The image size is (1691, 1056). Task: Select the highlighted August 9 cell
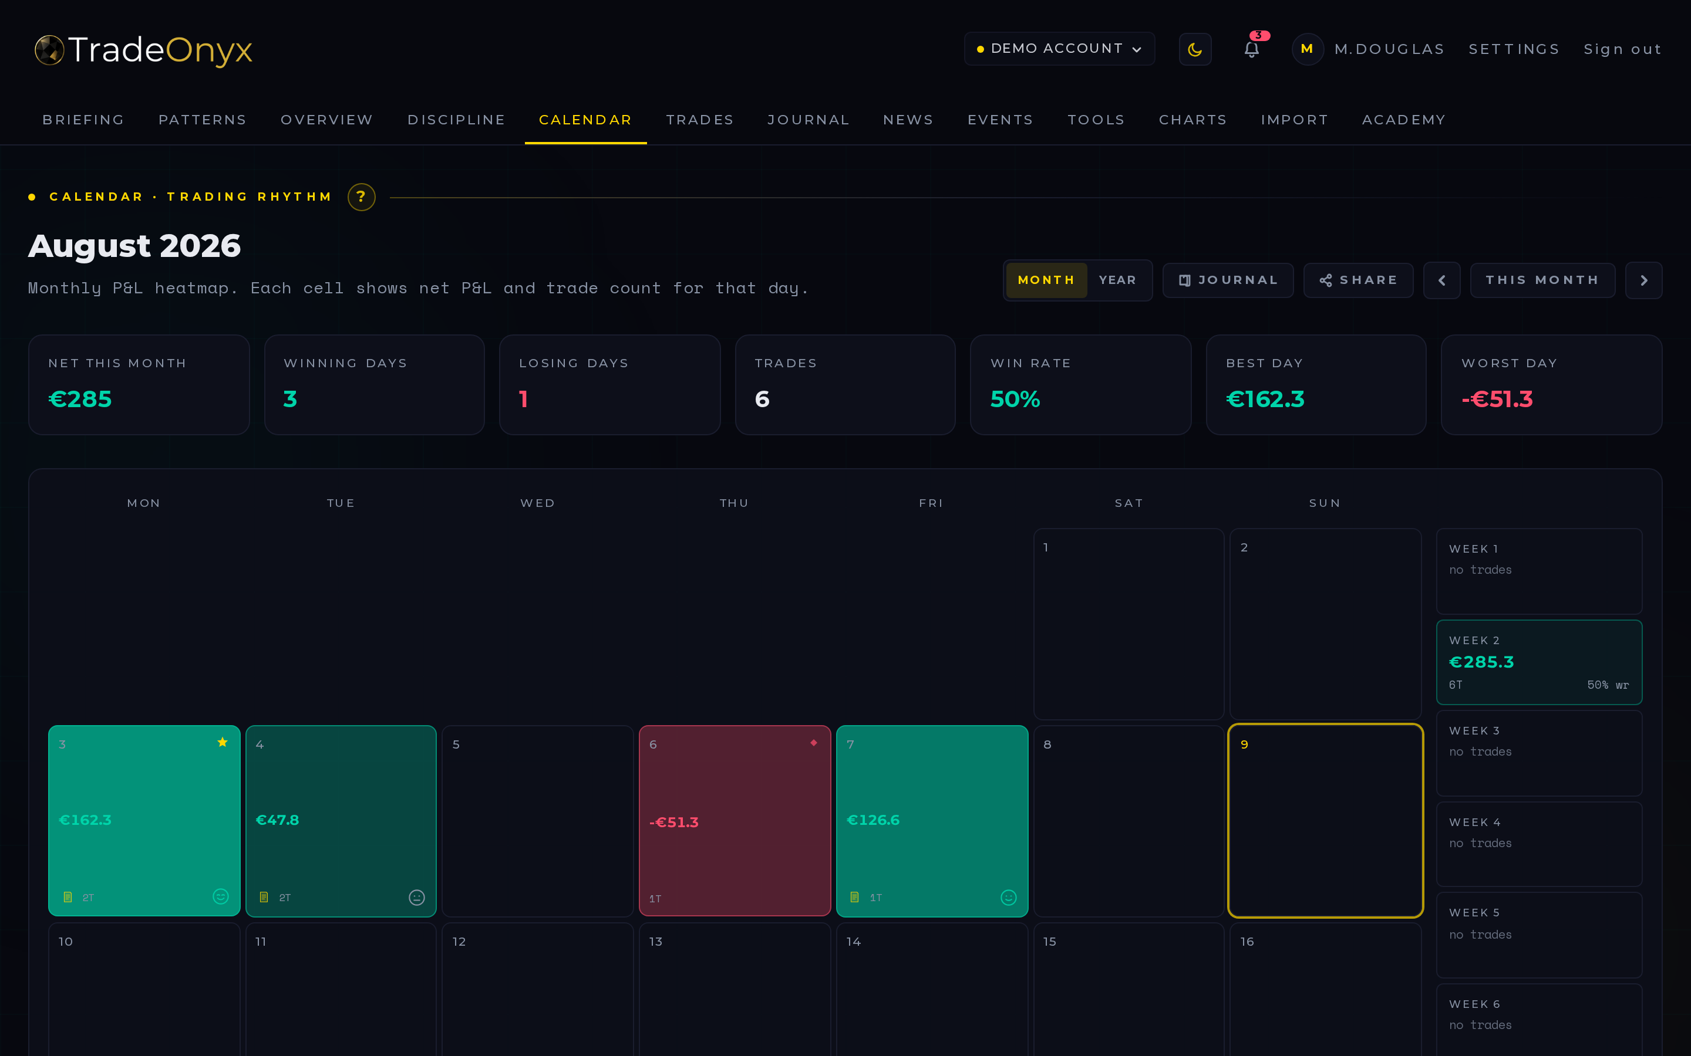(x=1326, y=821)
